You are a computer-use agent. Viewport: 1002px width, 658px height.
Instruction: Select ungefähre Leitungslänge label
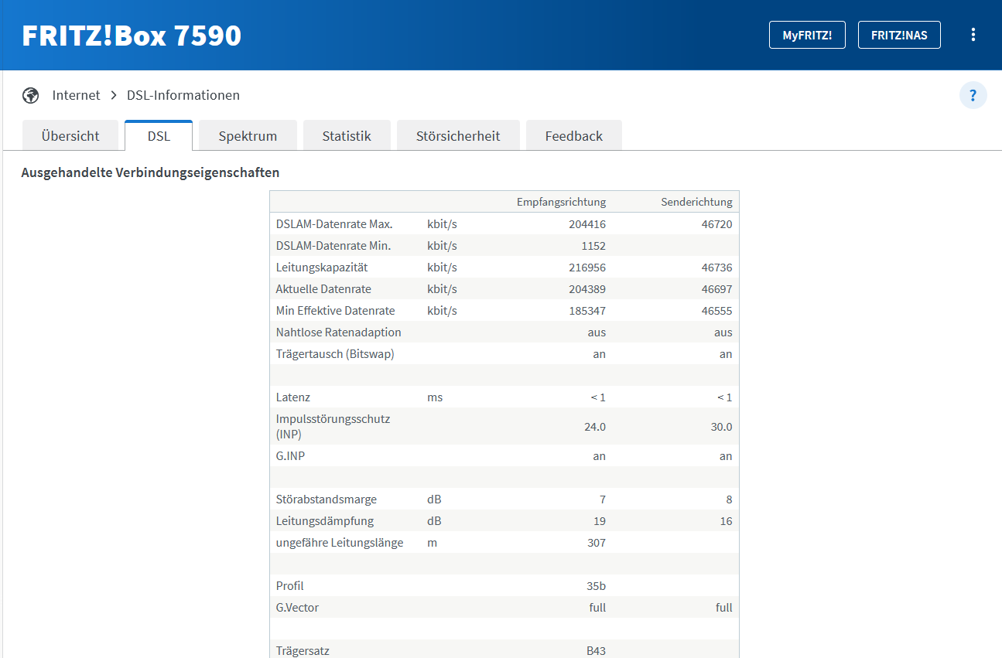tap(340, 543)
